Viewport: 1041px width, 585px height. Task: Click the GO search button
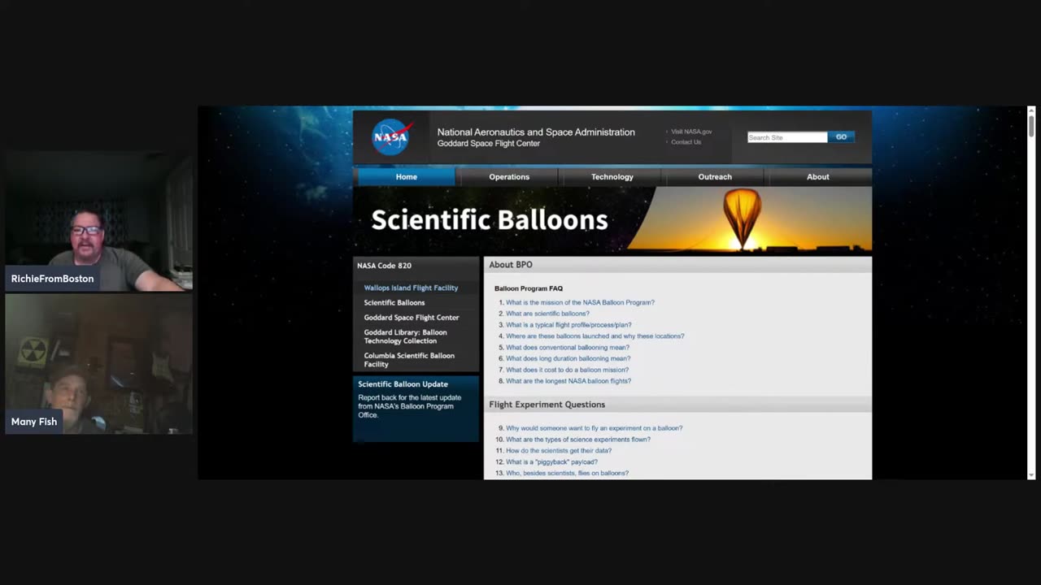tap(841, 137)
